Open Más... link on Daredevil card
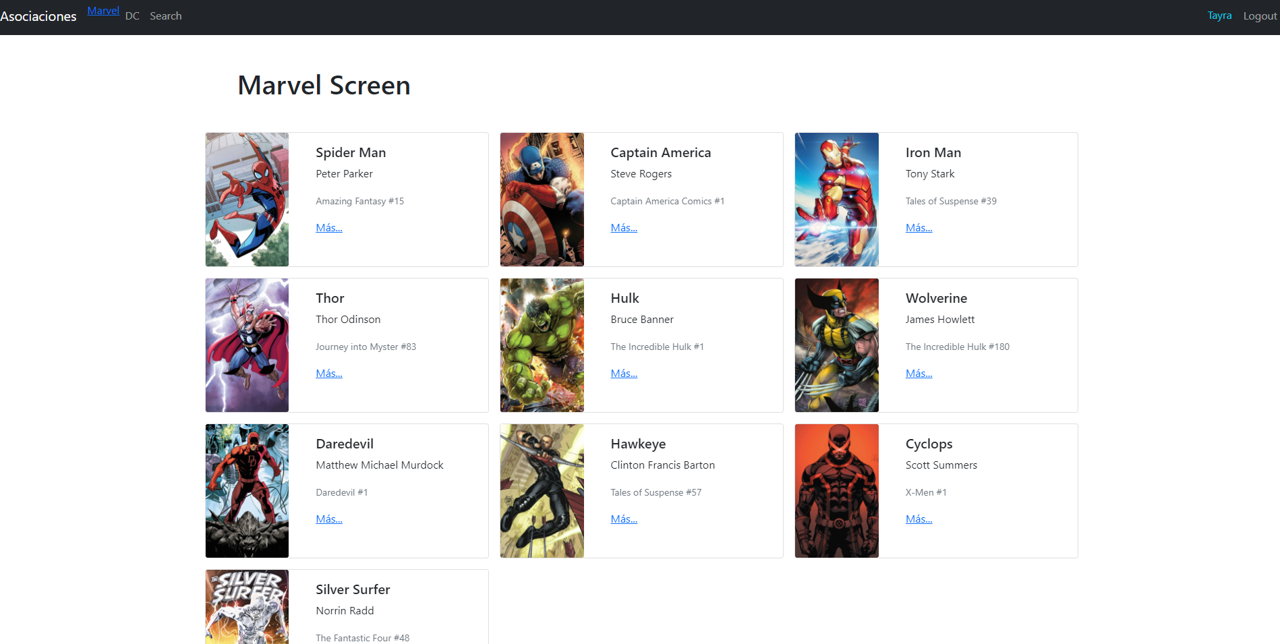This screenshot has height=644, width=1280. coord(329,519)
